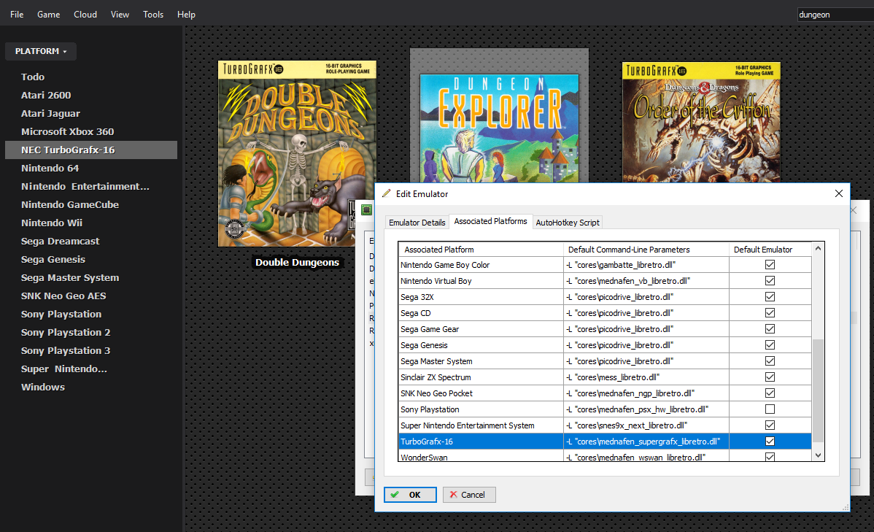Screen dimensions: 874x532
Task: Select Windows platform in sidebar
Action: pyautogui.click(x=43, y=387)
